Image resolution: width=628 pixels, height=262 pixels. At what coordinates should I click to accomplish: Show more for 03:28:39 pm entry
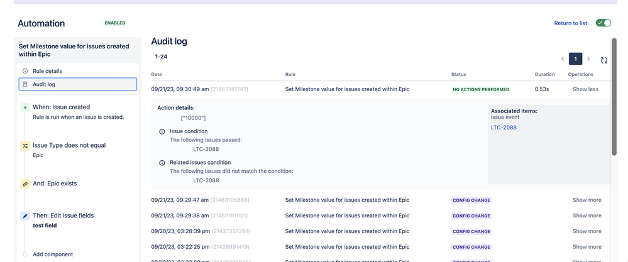pos(587,231)
